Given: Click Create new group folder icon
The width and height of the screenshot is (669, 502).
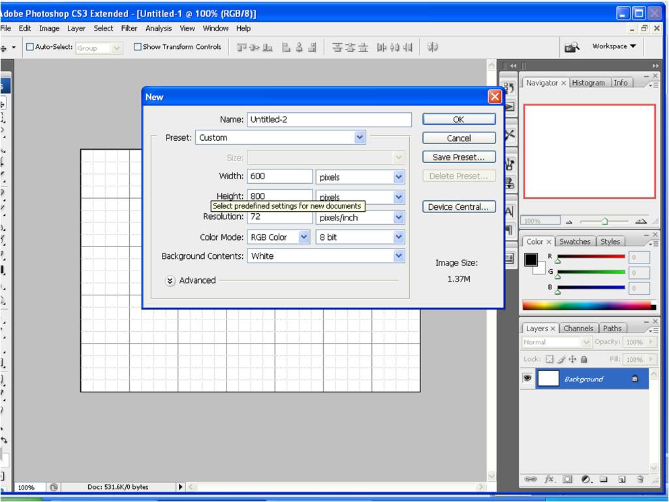Looking at the screenshot, I should coord(603,479).
